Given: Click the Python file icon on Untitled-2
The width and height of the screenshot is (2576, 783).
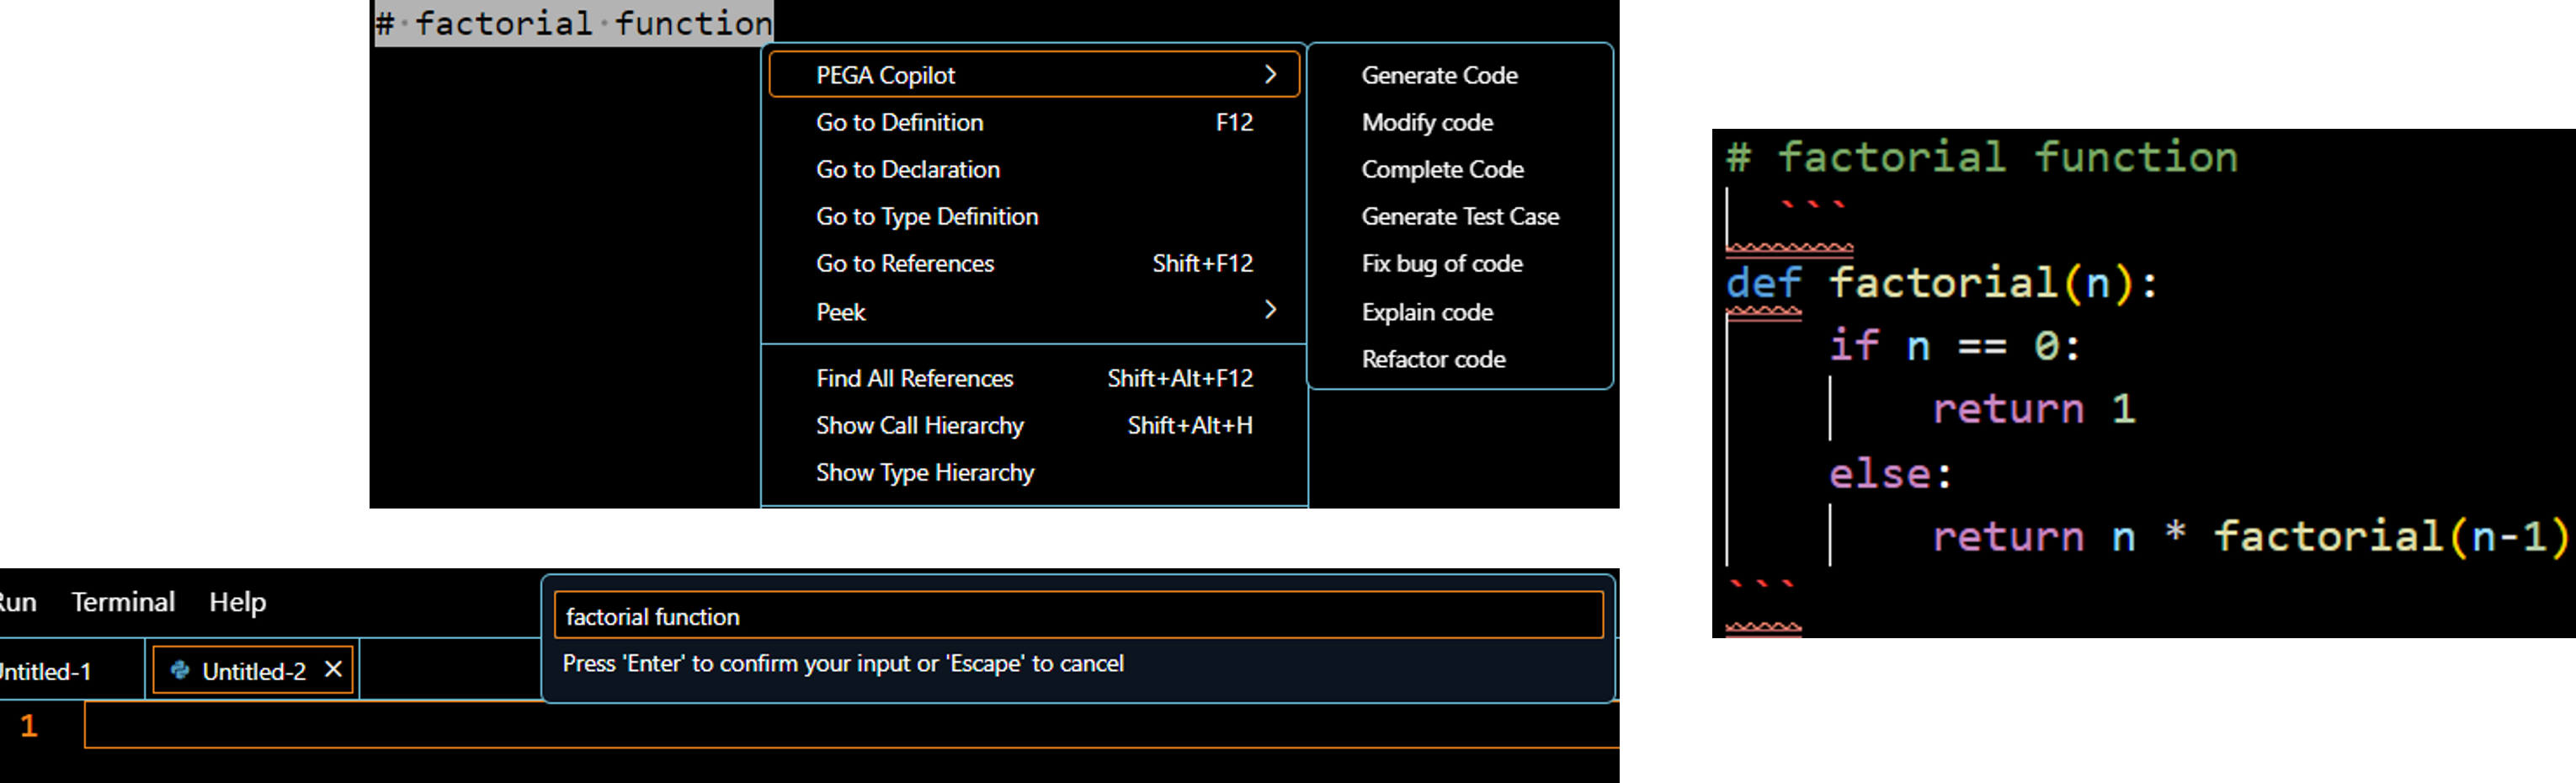Looking at the screenshot, I should pos(180,670).
